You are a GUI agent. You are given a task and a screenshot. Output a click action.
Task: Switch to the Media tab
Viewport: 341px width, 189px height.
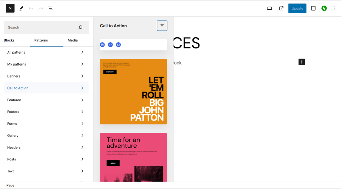click(x=73, y=40)
